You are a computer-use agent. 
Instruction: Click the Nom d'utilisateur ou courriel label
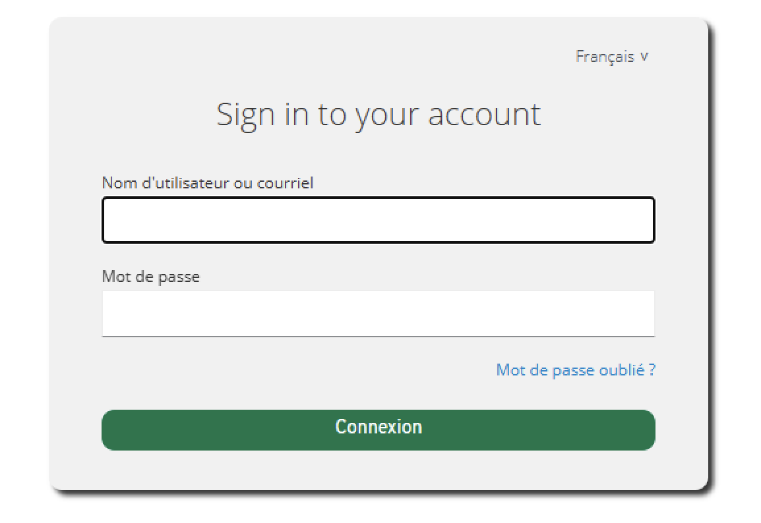coord(208,183)
